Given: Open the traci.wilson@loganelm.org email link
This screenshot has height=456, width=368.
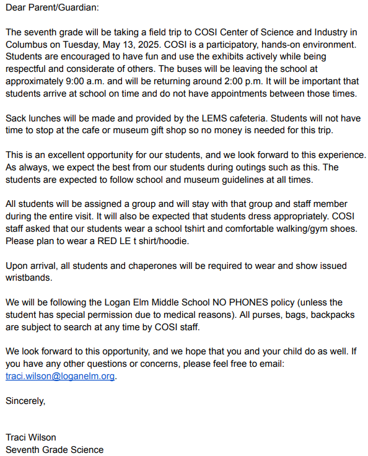Looking at the screenshot, I should (x=60, y=376).
